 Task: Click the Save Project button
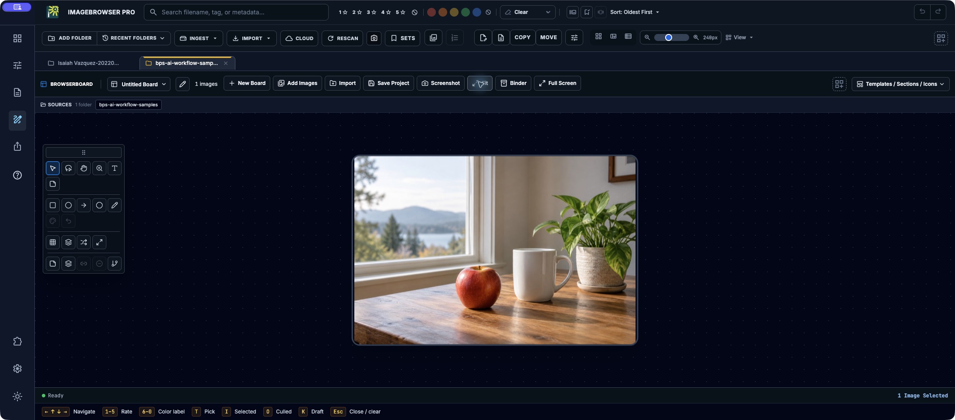[389, 83]
